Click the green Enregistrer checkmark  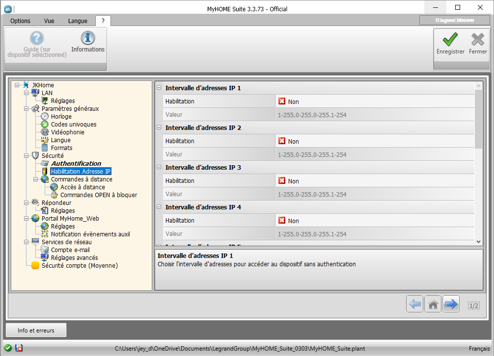(x=450, y=40)
